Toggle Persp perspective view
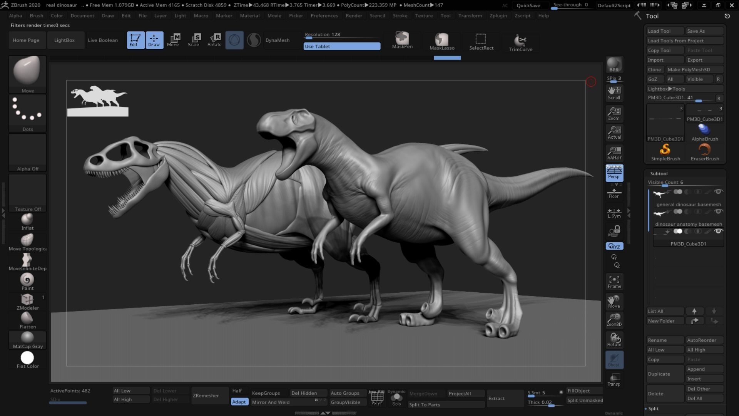Viewport: 739px width, 416px height. [x=614, y=173]
